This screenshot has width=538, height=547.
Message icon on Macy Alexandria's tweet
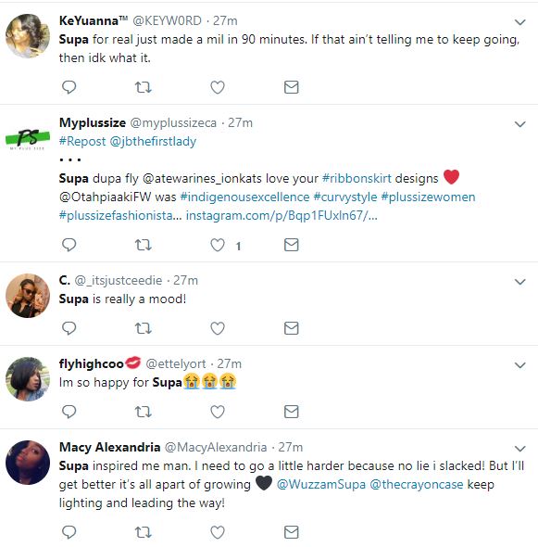coord(292,532)
